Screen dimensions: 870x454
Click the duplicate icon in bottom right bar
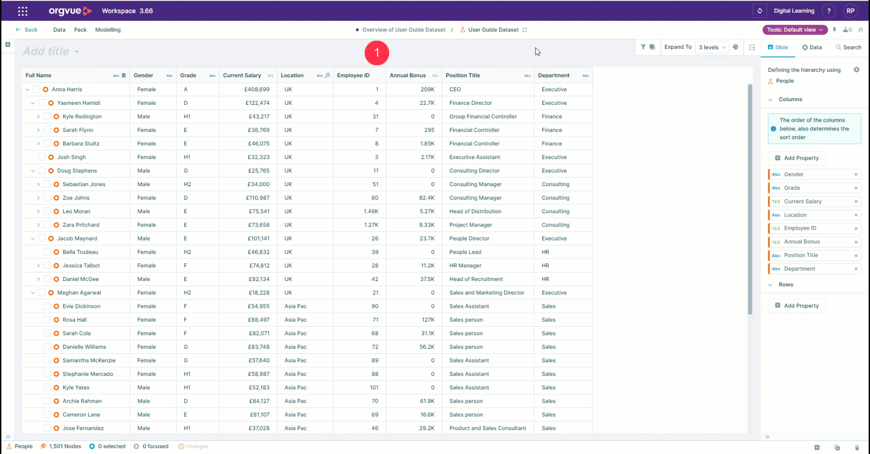[837, 447]
